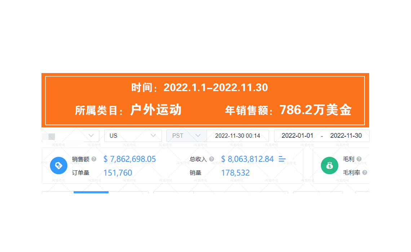Click banner text 786.2万美金
Viewport: 411px width, 252px height.
(x=315, y=110)
